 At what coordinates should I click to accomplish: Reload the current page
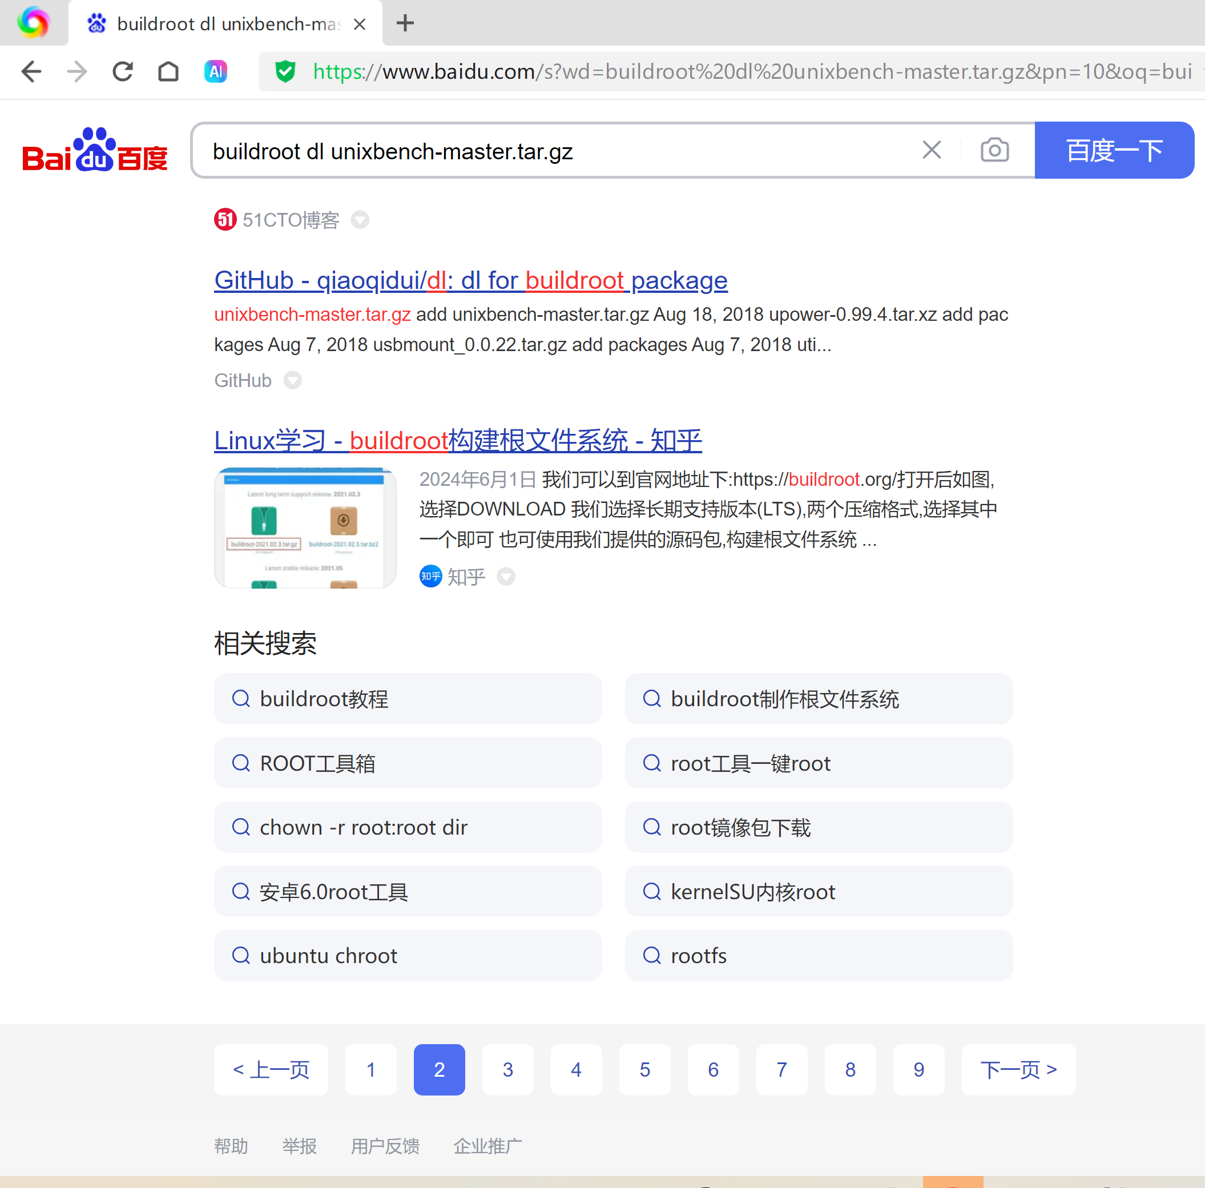click(x=123, y=72)
